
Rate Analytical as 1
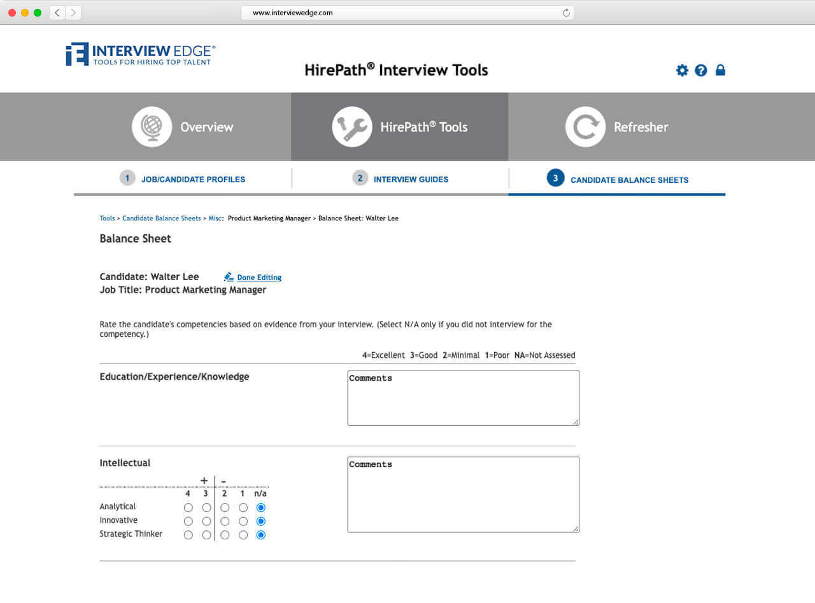tap(243, 508)
